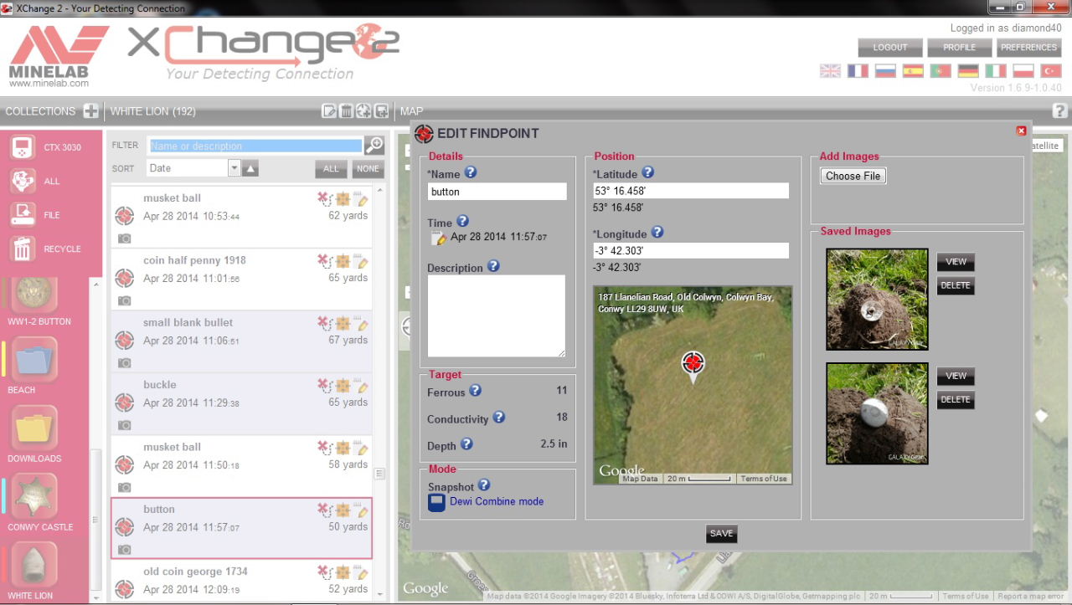View the second saved image
The width and height of the screenshot is (1072, 605).
(956, 376)
